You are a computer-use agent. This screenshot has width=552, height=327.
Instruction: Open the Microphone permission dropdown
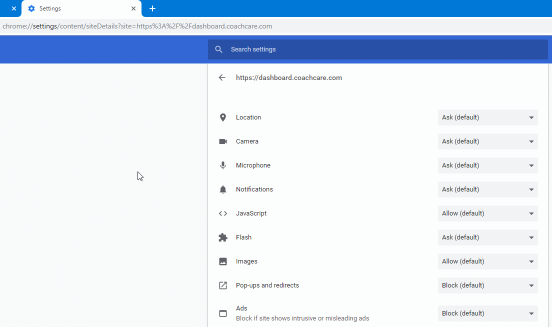click(487, 165)
